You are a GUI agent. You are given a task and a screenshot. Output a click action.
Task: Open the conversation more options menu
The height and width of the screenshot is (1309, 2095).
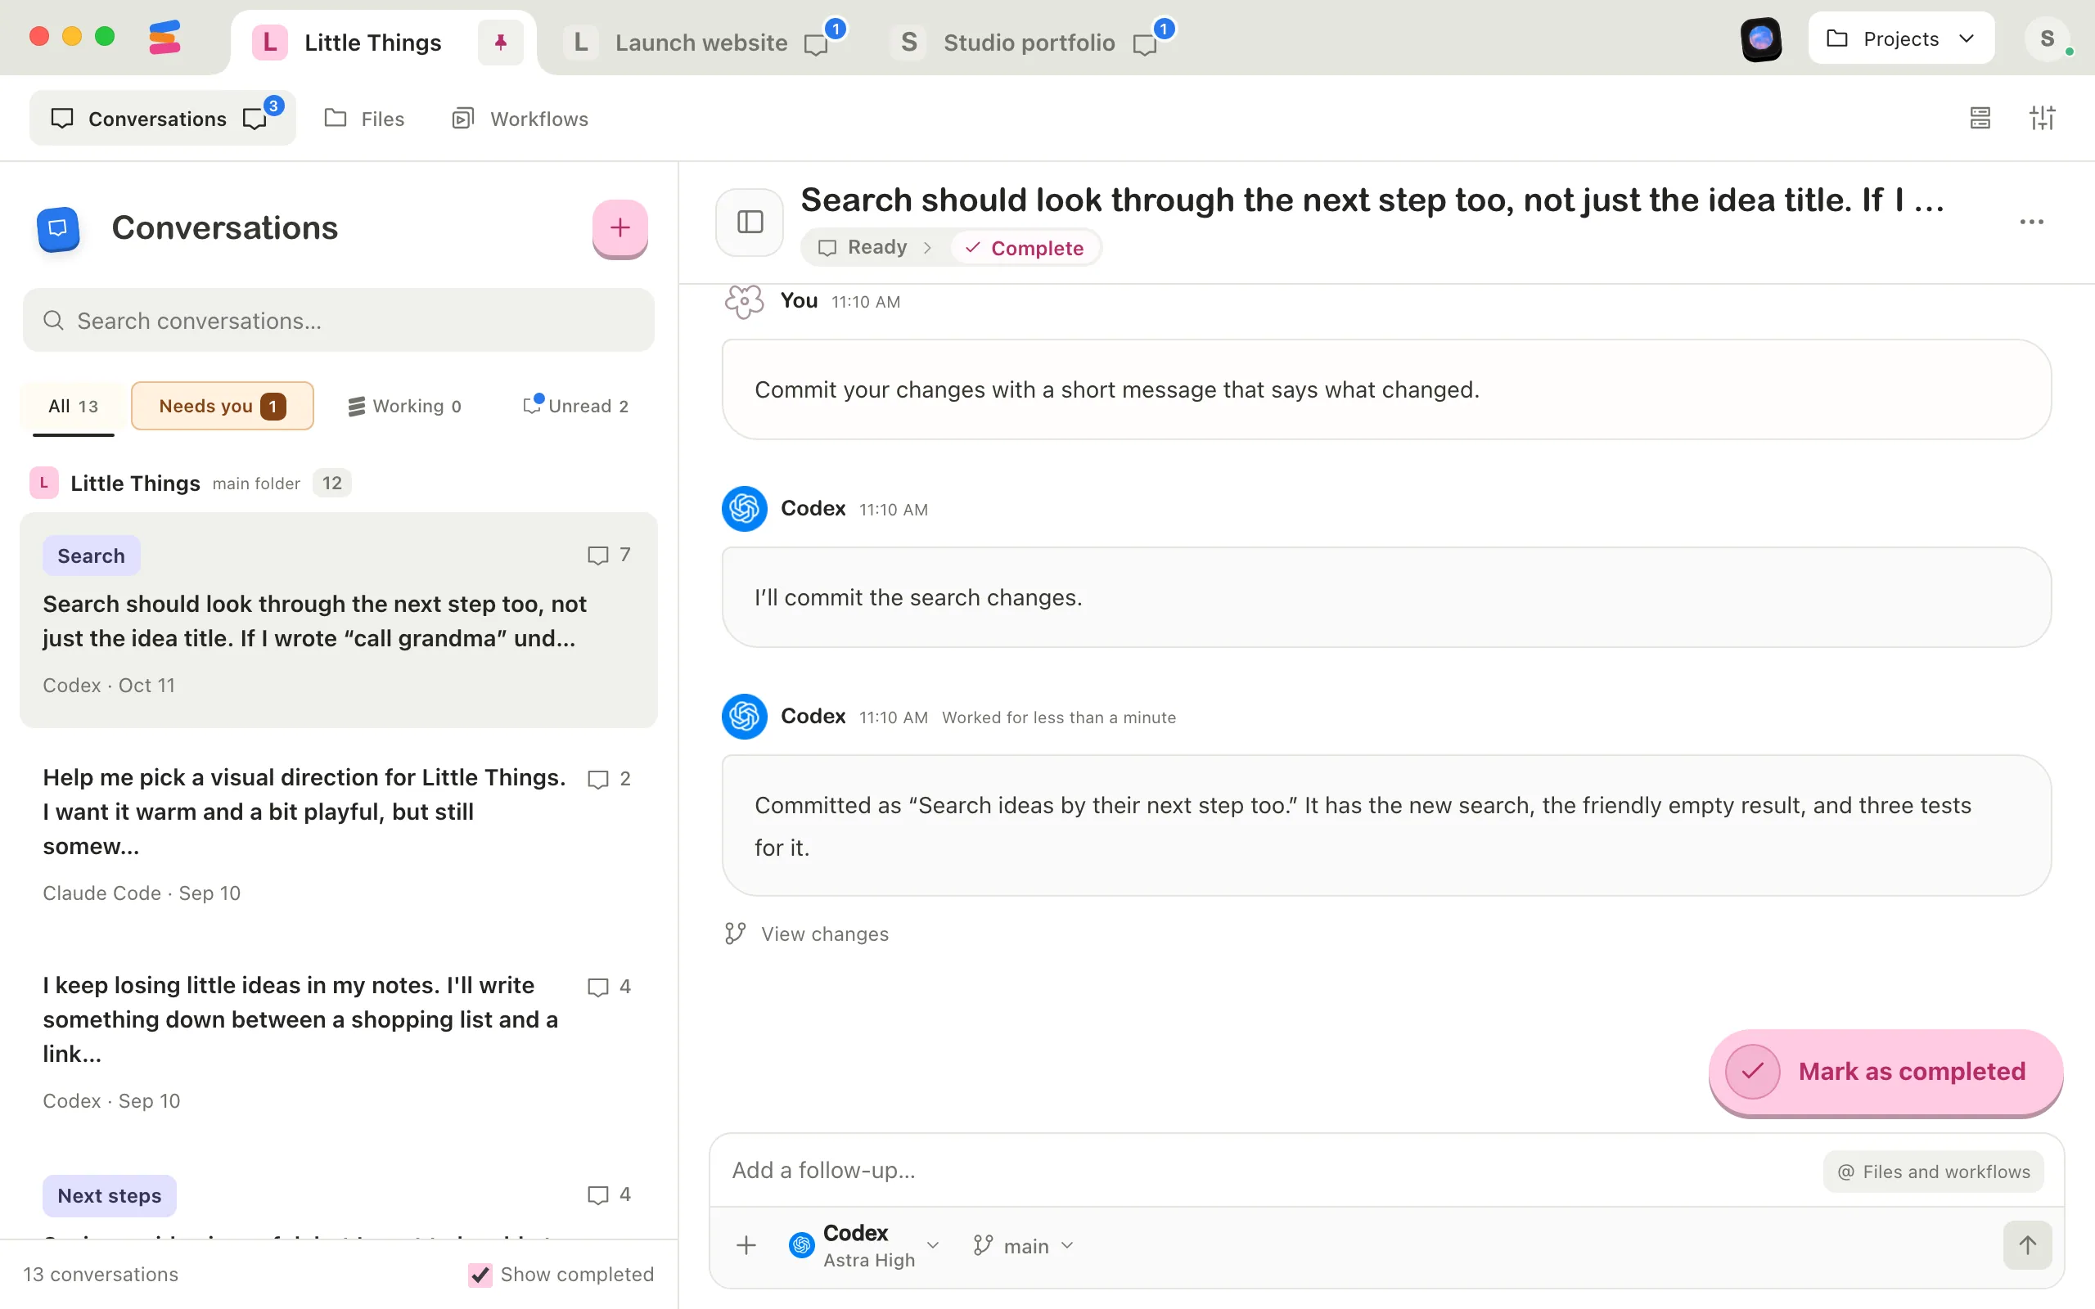2031,223
